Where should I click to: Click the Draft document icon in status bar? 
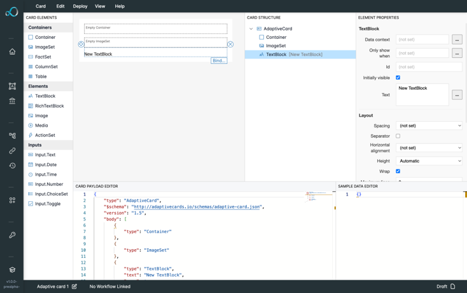point(452,287)
